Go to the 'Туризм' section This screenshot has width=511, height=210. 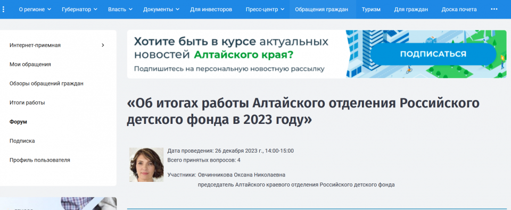pos(371,10)
